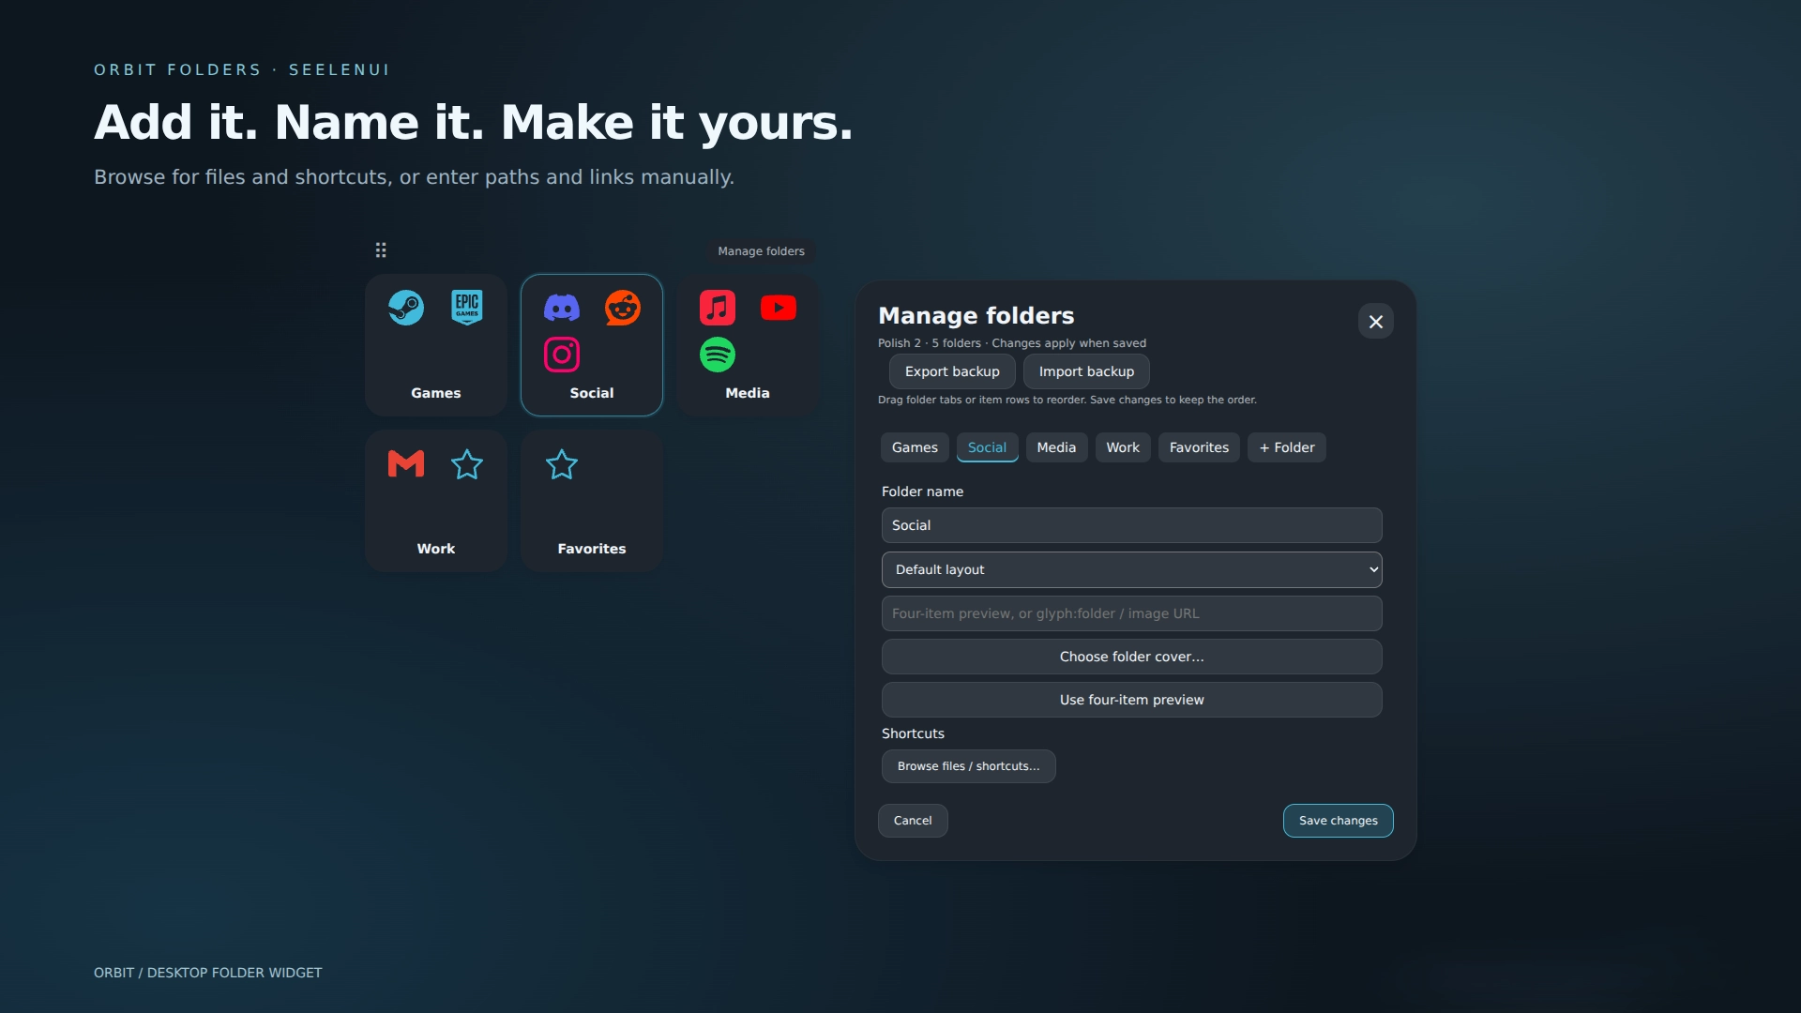
Task: Open the Favorites folder label
Action: [592, 549]
